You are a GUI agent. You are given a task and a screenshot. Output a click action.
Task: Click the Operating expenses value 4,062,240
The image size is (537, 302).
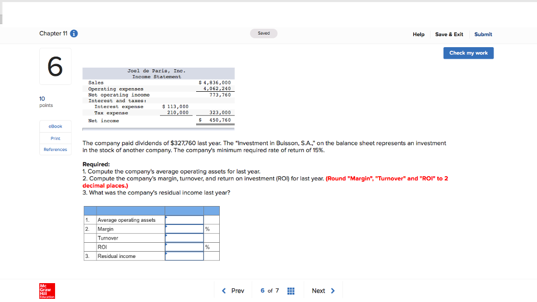pos(217,88)
